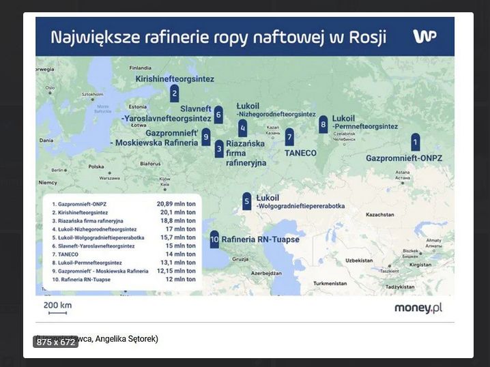Image resolution: width=490 pixels, height=367 pixels.
Task: Click the 'Polska' country label
Action: pyautogui.click(x=96, y=166)
